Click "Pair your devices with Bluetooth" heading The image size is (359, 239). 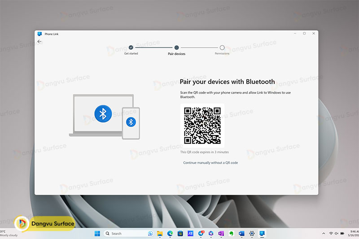(227, 82)
